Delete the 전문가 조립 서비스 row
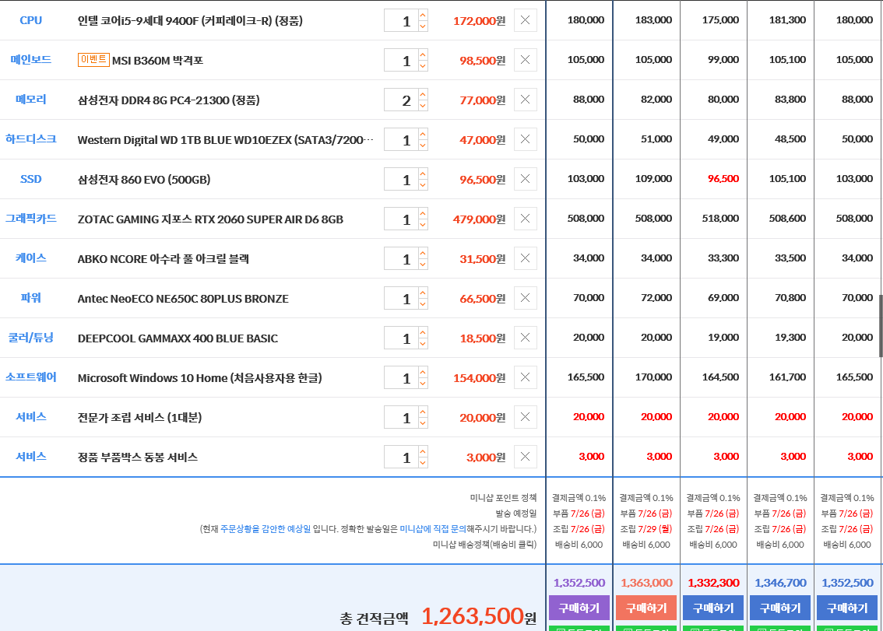The width and height of the screenshot is (883, 631). (525, 417)
